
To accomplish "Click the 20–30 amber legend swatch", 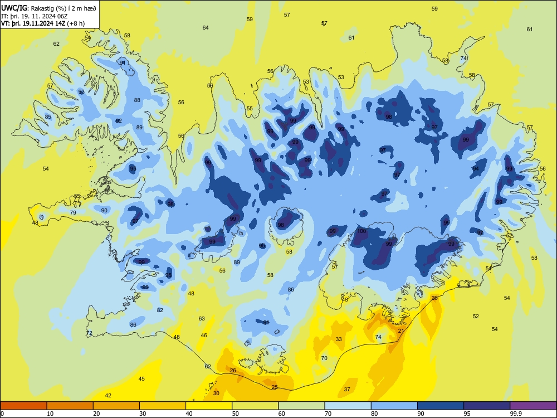I will tap(116, 406).
